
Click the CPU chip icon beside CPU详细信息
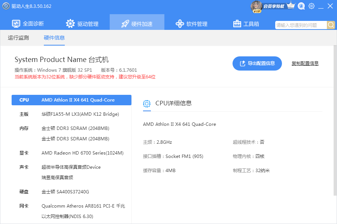click(x=147, y=104)
